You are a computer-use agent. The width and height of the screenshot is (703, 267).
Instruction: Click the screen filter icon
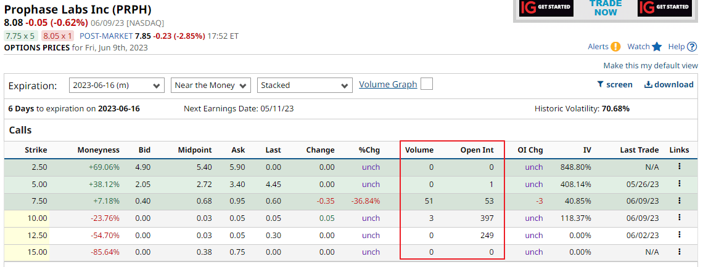[601, 84]
